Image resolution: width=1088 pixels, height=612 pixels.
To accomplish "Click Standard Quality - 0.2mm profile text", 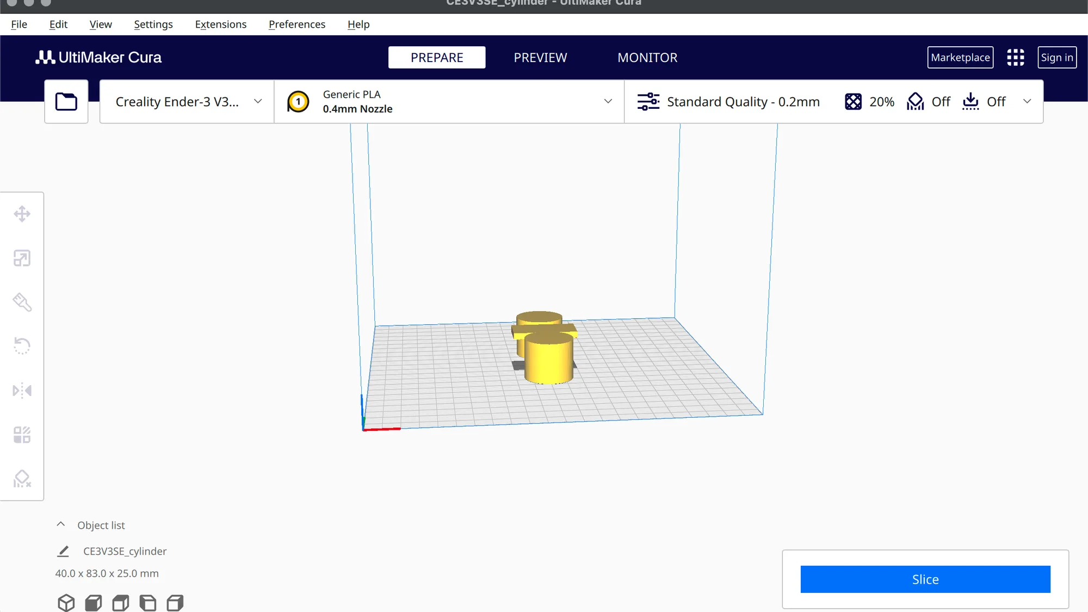I will pyautogui.click(x=743, y=102).
